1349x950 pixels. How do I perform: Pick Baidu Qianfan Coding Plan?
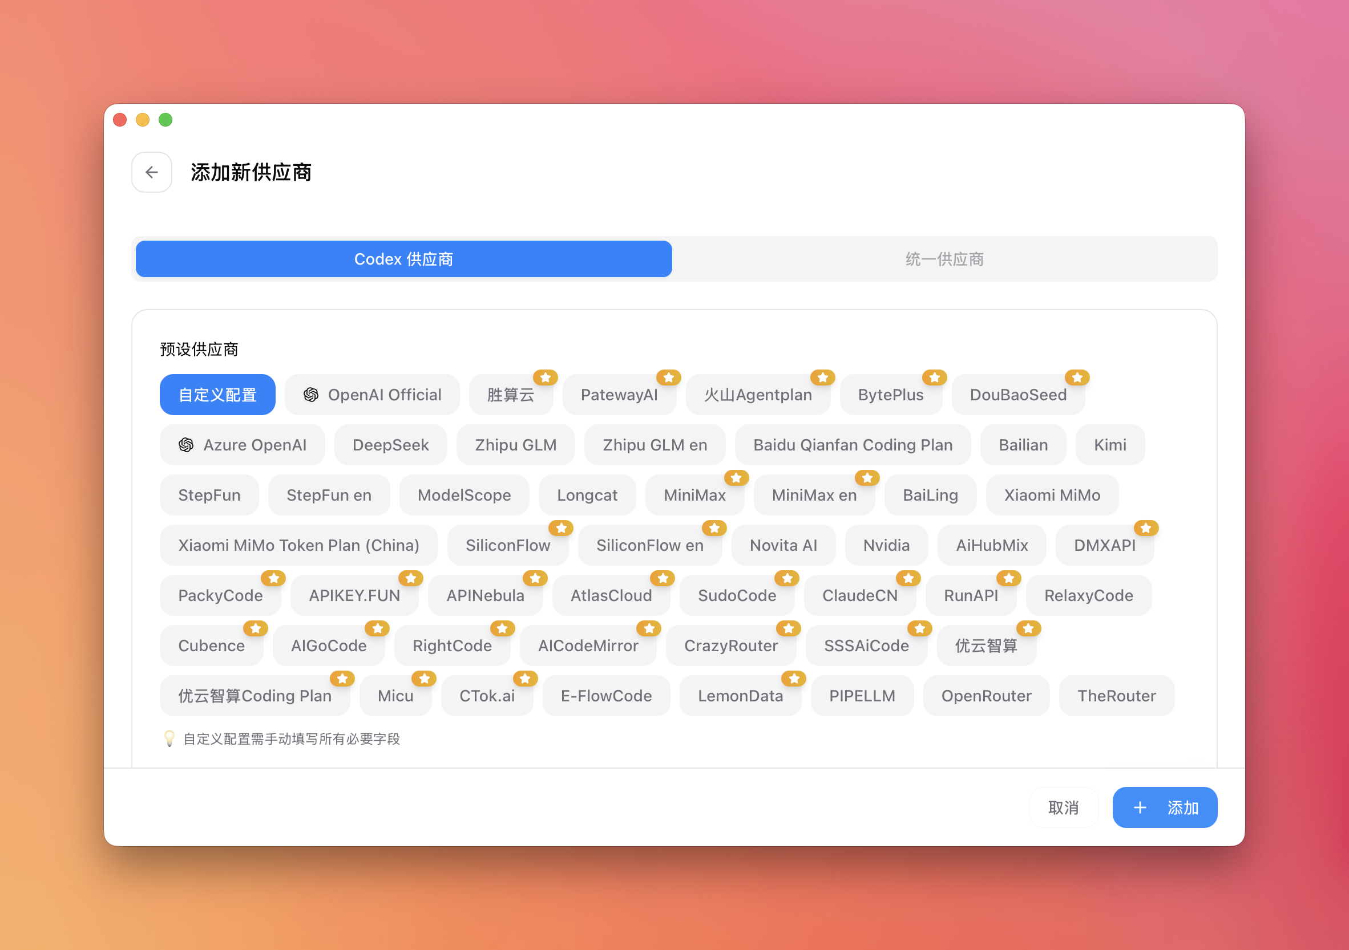[853, 445]
